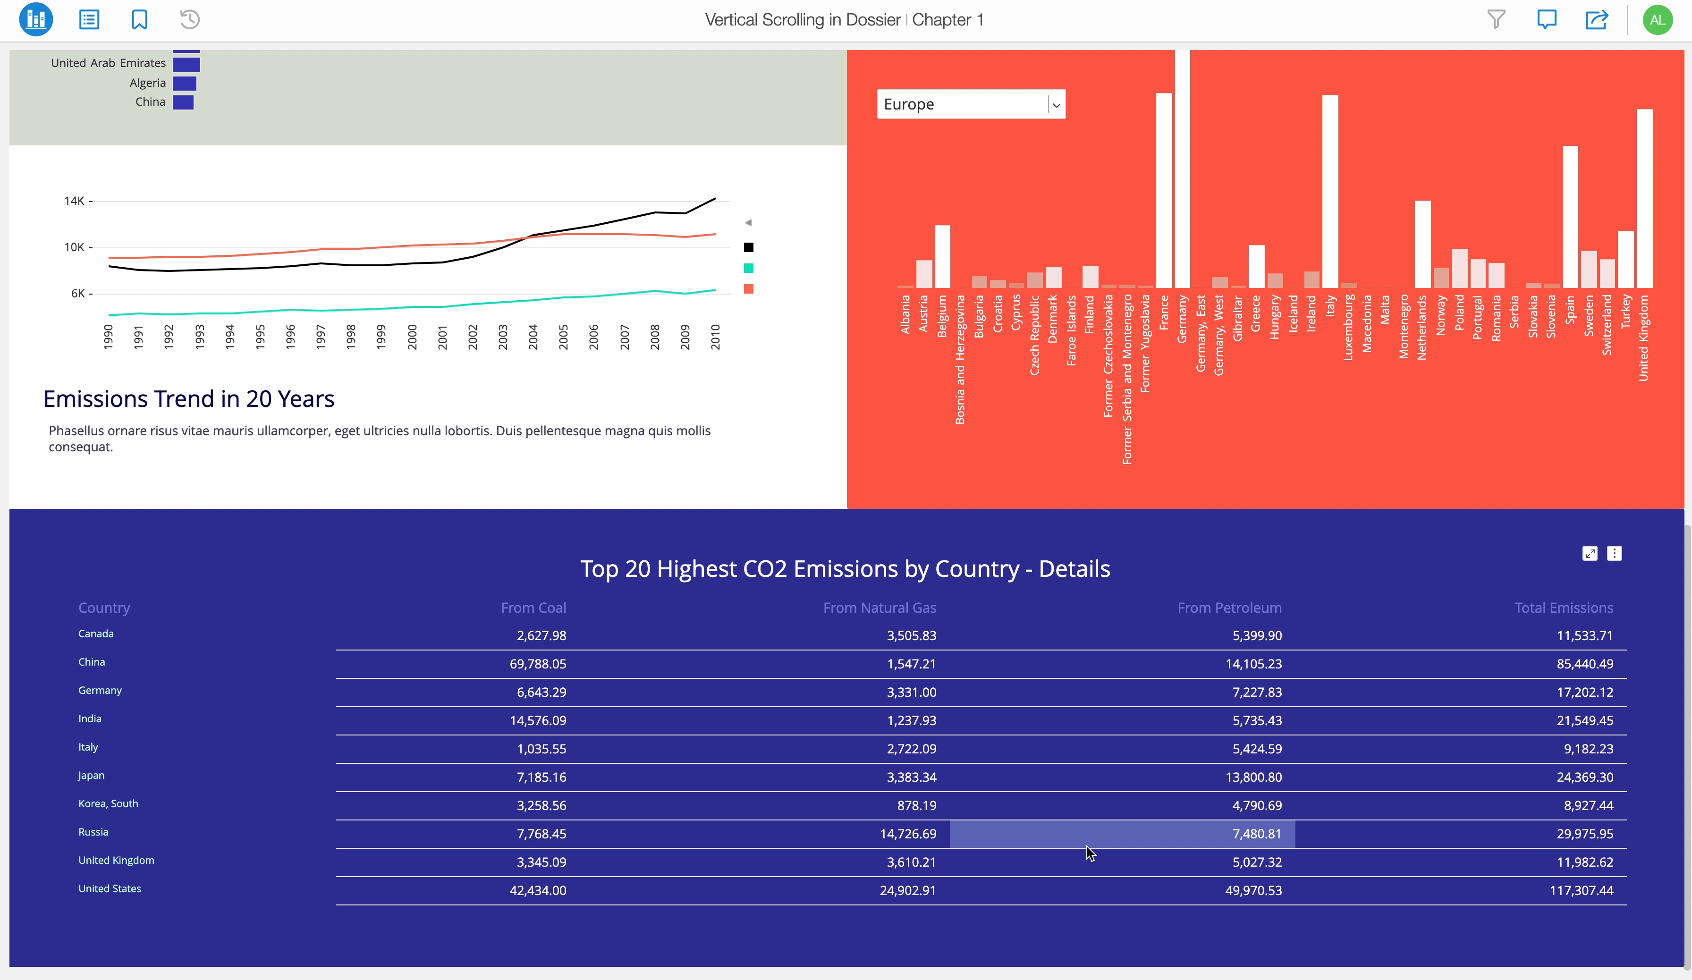
Task: Click the United Arab Emirates bar
Action: click(186, 65)
